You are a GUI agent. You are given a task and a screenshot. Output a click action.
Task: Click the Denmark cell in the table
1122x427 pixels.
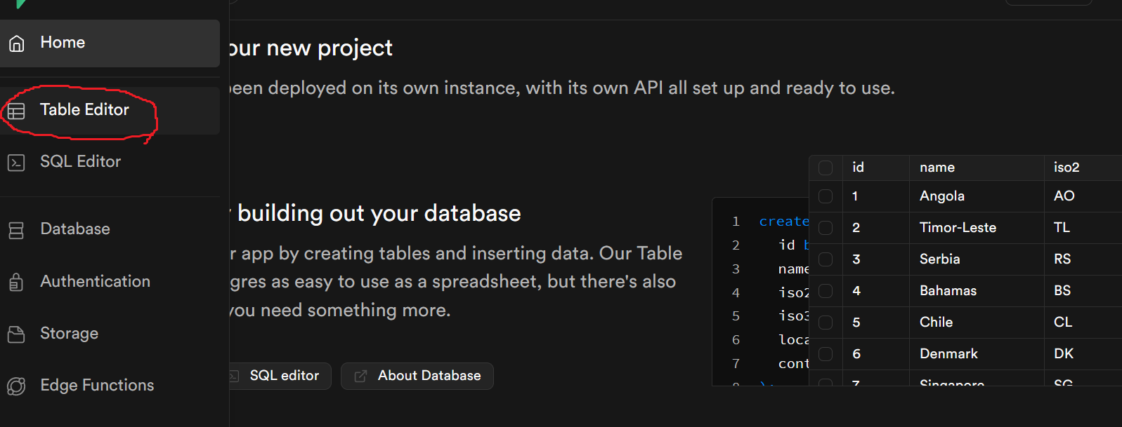948,354
